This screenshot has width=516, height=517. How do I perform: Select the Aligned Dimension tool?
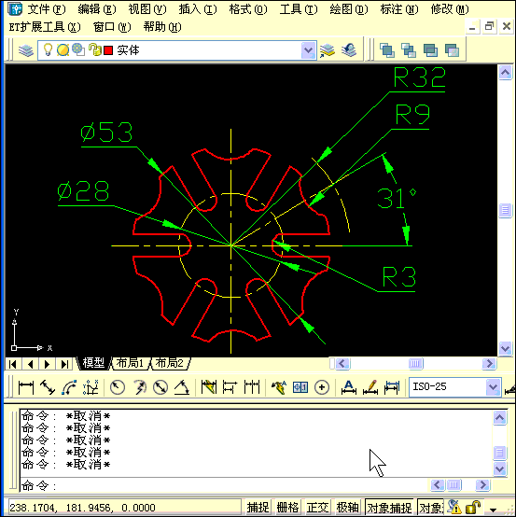pos(48,387)
